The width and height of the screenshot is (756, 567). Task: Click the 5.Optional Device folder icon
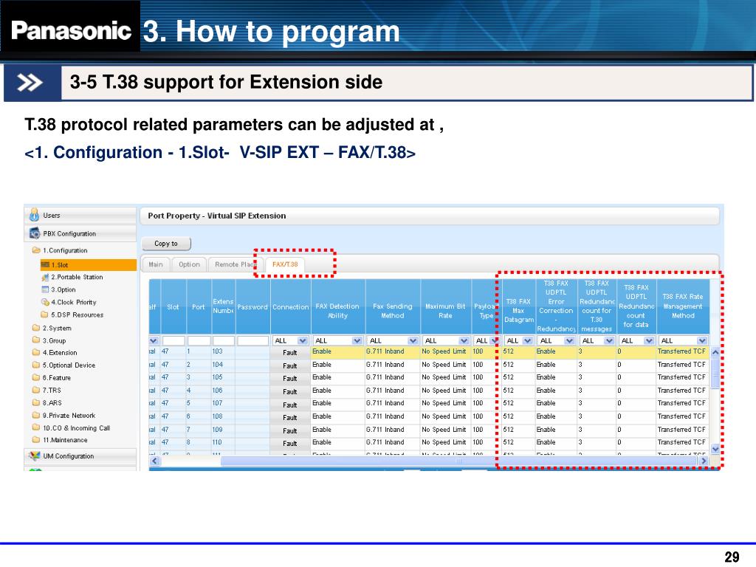(36, 365)
